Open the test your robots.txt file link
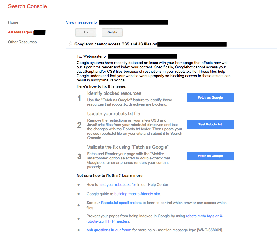Image resolution: width=277 pixels, height=245 pixels. 118,184
